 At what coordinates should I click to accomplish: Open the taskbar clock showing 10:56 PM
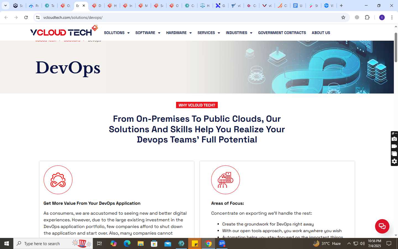pos(375,243)
